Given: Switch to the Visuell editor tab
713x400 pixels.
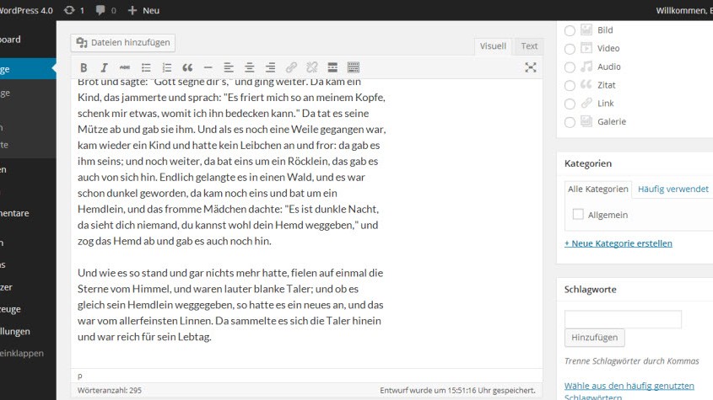Looking at the screenshot, I should click(493, 45).
